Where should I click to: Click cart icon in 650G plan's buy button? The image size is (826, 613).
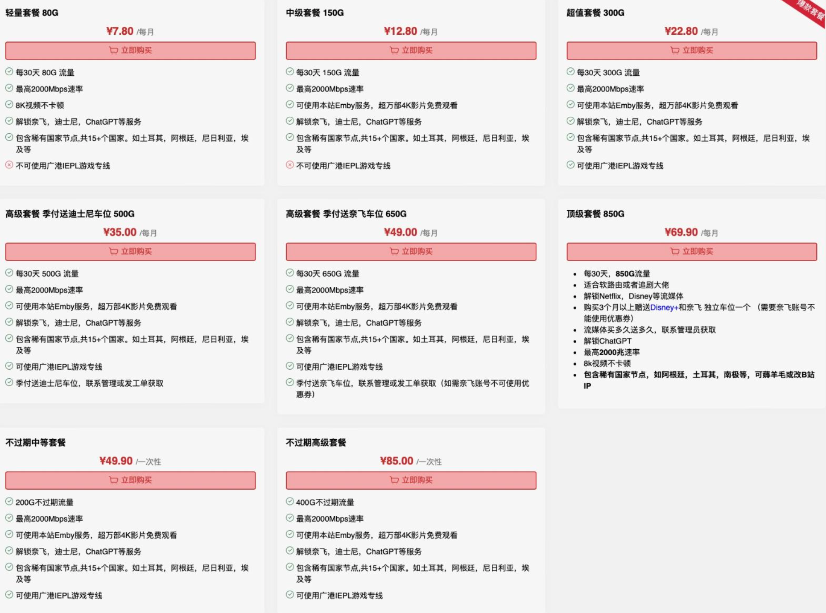(x=394, y=251)
